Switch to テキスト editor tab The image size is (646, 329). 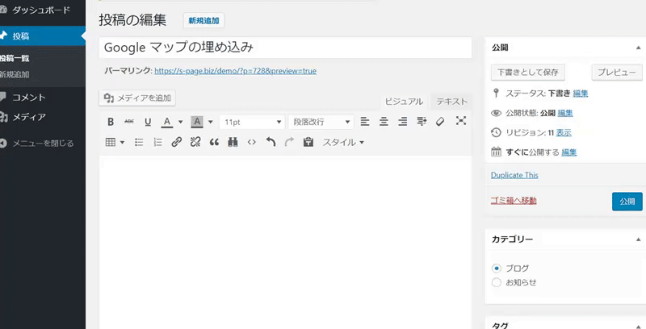(452, 102)
